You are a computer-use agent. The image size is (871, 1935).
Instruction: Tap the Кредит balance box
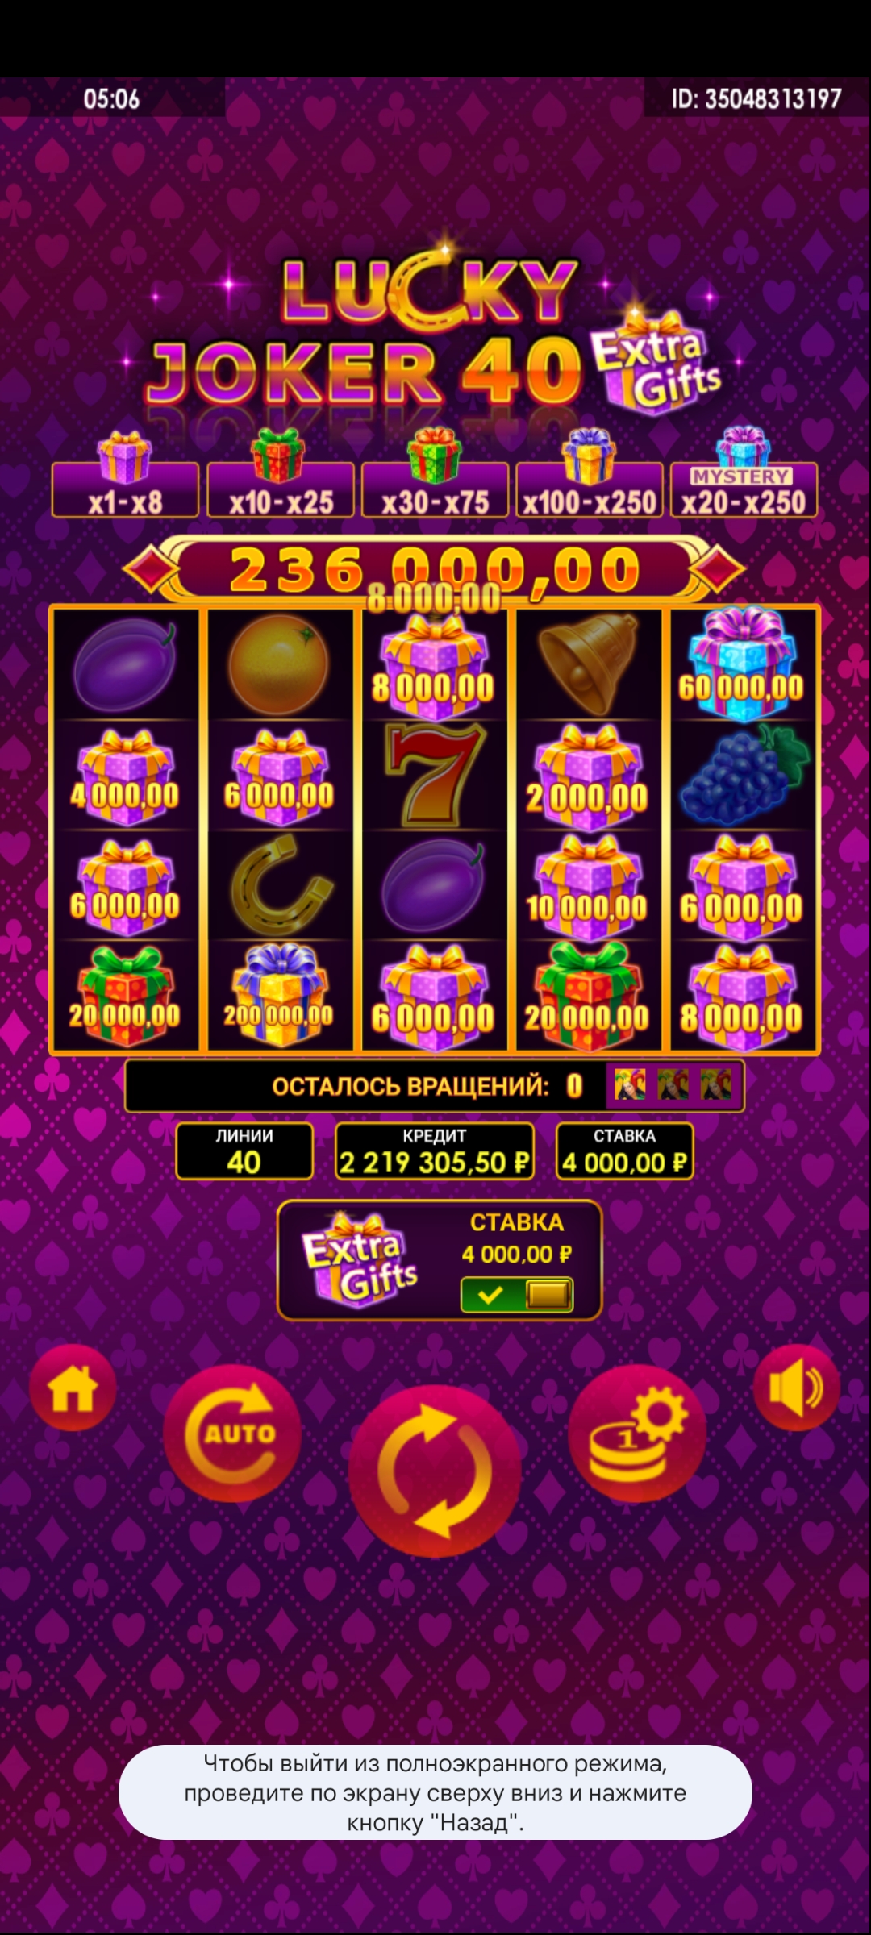[x=435, y=1151]
